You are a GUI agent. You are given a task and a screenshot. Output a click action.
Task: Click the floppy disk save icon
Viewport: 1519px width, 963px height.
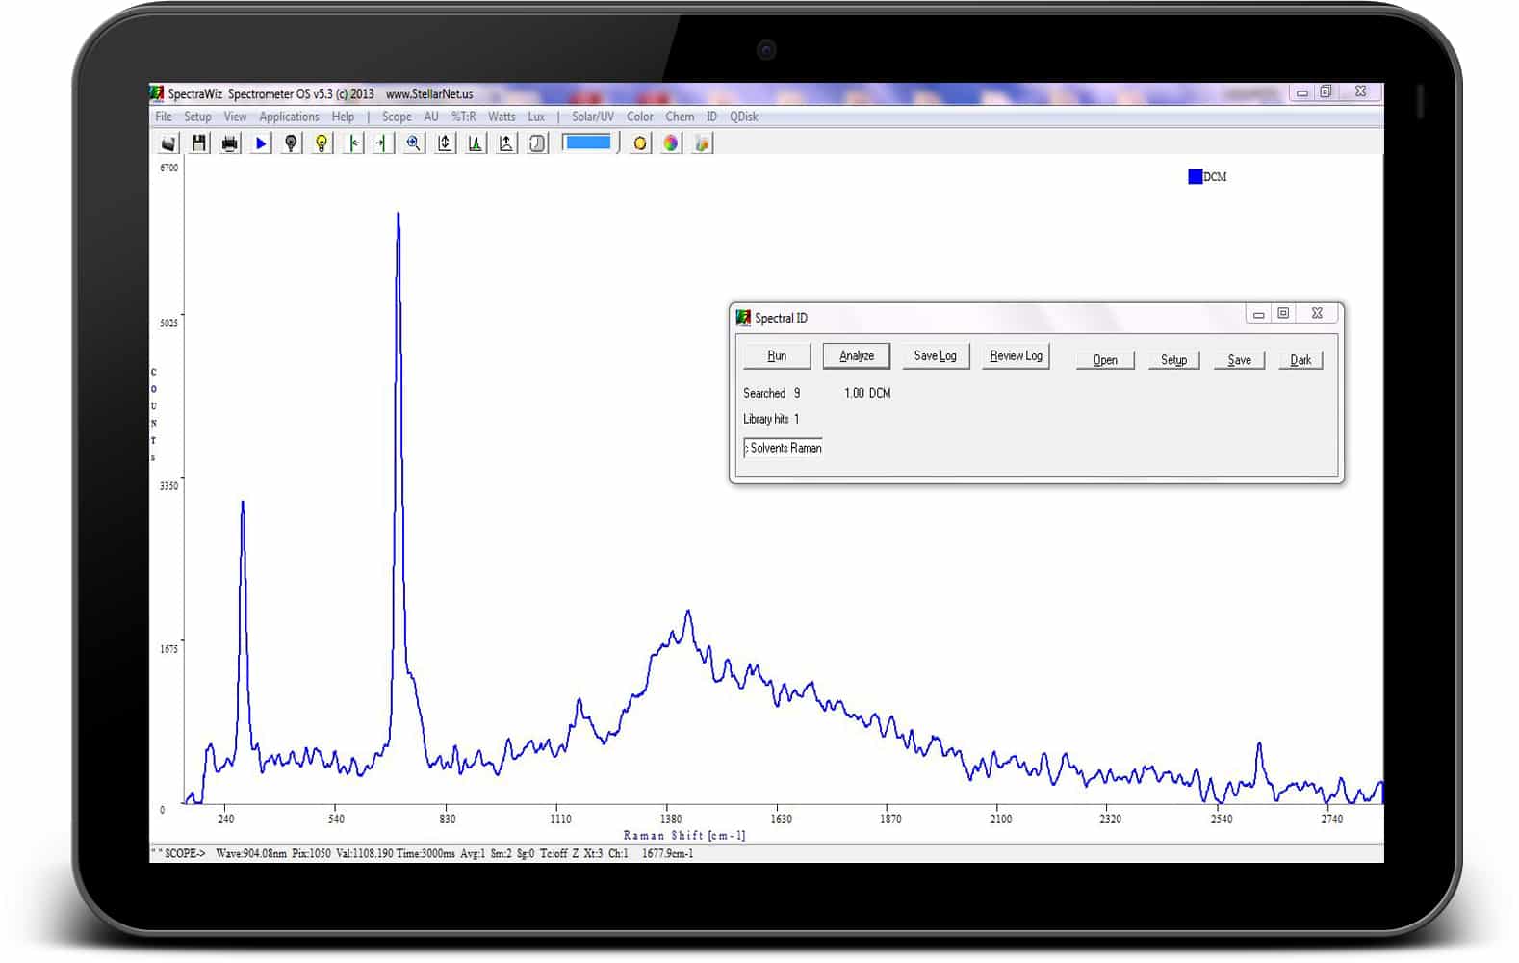pos(199,143)
